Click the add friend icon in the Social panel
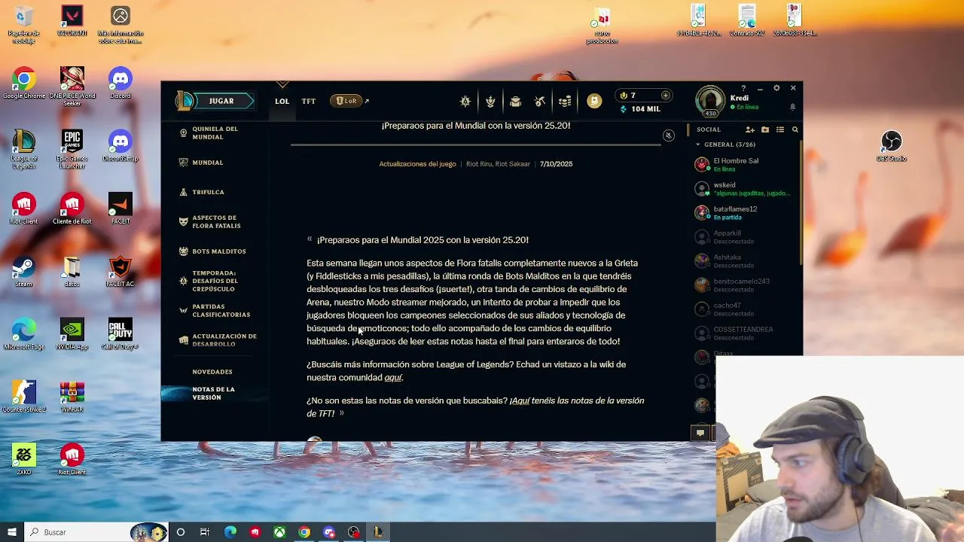964x542 pixels. click(750, 129)
